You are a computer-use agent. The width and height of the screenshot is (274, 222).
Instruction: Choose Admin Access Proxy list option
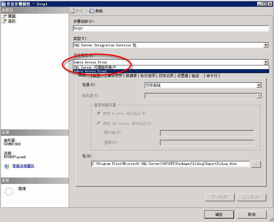pyautogui.click(x=171, y=71)
